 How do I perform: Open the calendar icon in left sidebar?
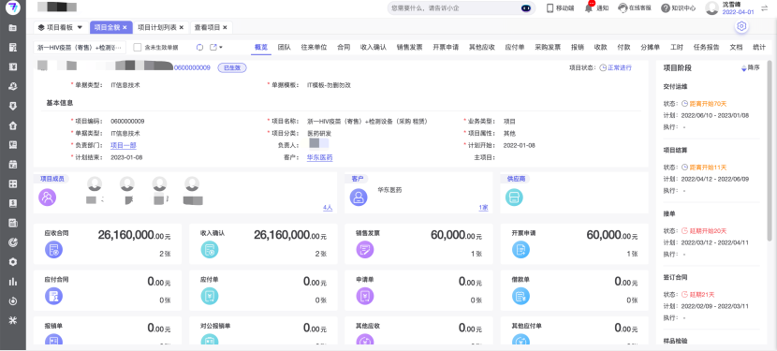click(13, 164)
